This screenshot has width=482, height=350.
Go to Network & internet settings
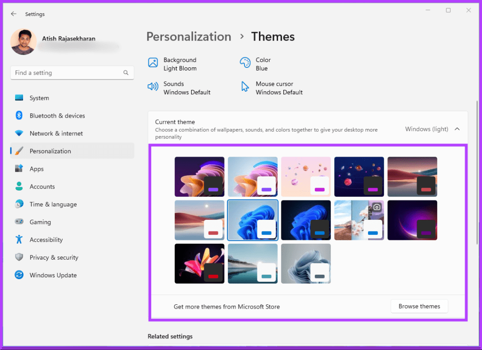(x=72, y=133)
